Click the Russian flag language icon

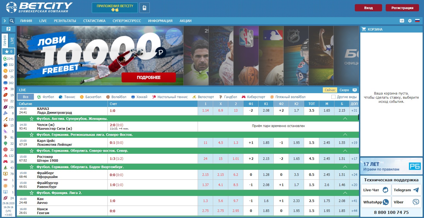pyautogui.click(x=417, y=21)
